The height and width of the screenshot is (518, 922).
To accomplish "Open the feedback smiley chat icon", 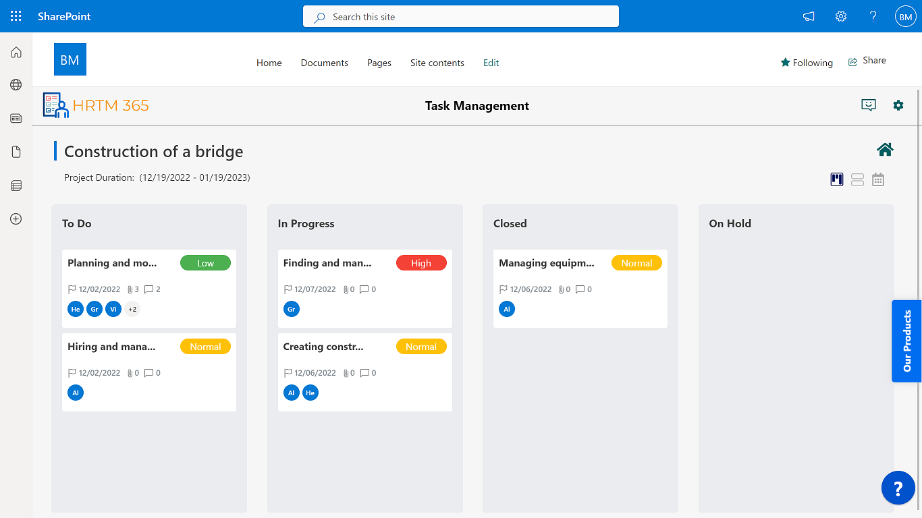I will coord(869,105).
